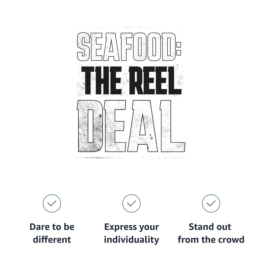The height and width of the screenshot is (263, 263).
Task: Click the distressed line beneath "DEAL"
Action: pos(131,157)
